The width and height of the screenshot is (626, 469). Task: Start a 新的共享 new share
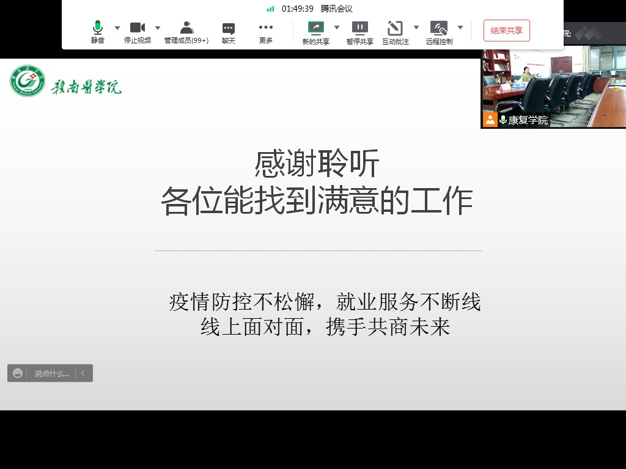pos(316,32)
